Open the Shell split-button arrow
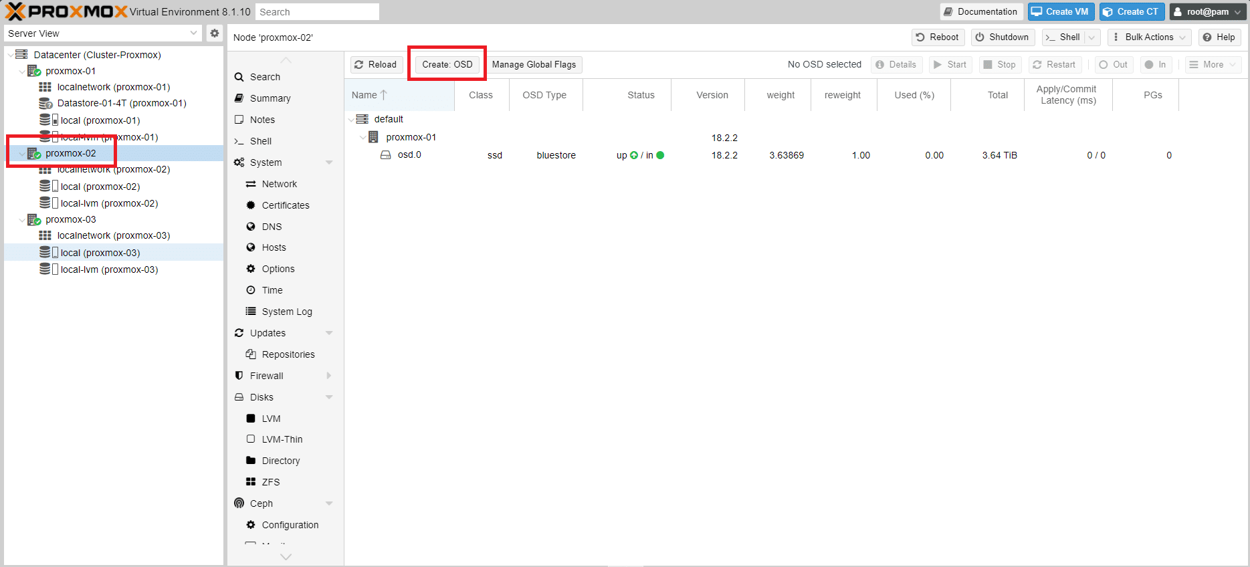This screenshot has height=567, width=1250. pyautogui.click(x=1091, y=37)
